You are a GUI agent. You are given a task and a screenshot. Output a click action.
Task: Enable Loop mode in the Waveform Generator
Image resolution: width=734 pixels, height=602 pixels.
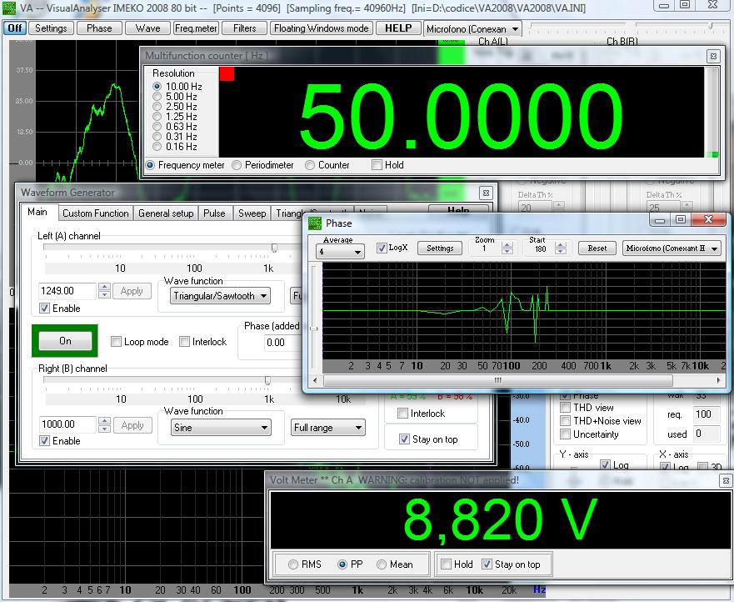tap(115, 341)
